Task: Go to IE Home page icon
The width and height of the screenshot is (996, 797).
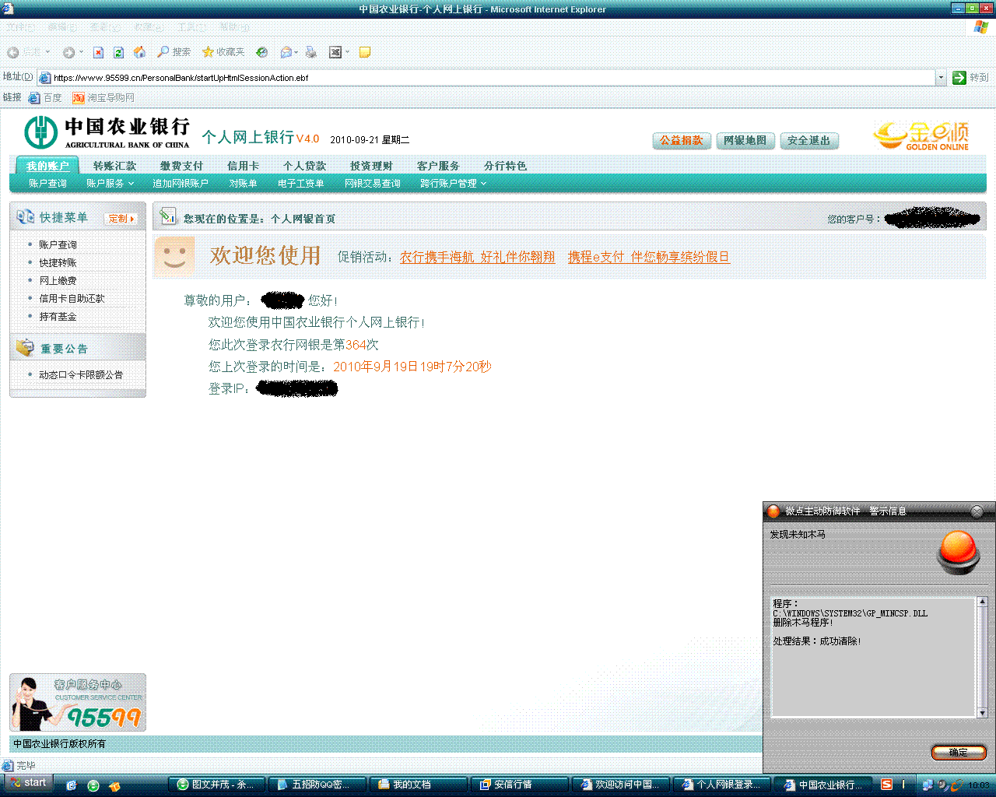Action: click(139, 52)
